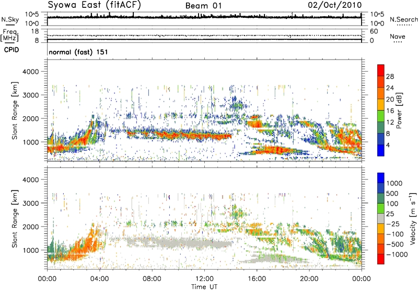This screenshot has width=418, height=290.
Task: Click the 'Beam 01' label
Action: pyautogui.click(x=203, y=6)
